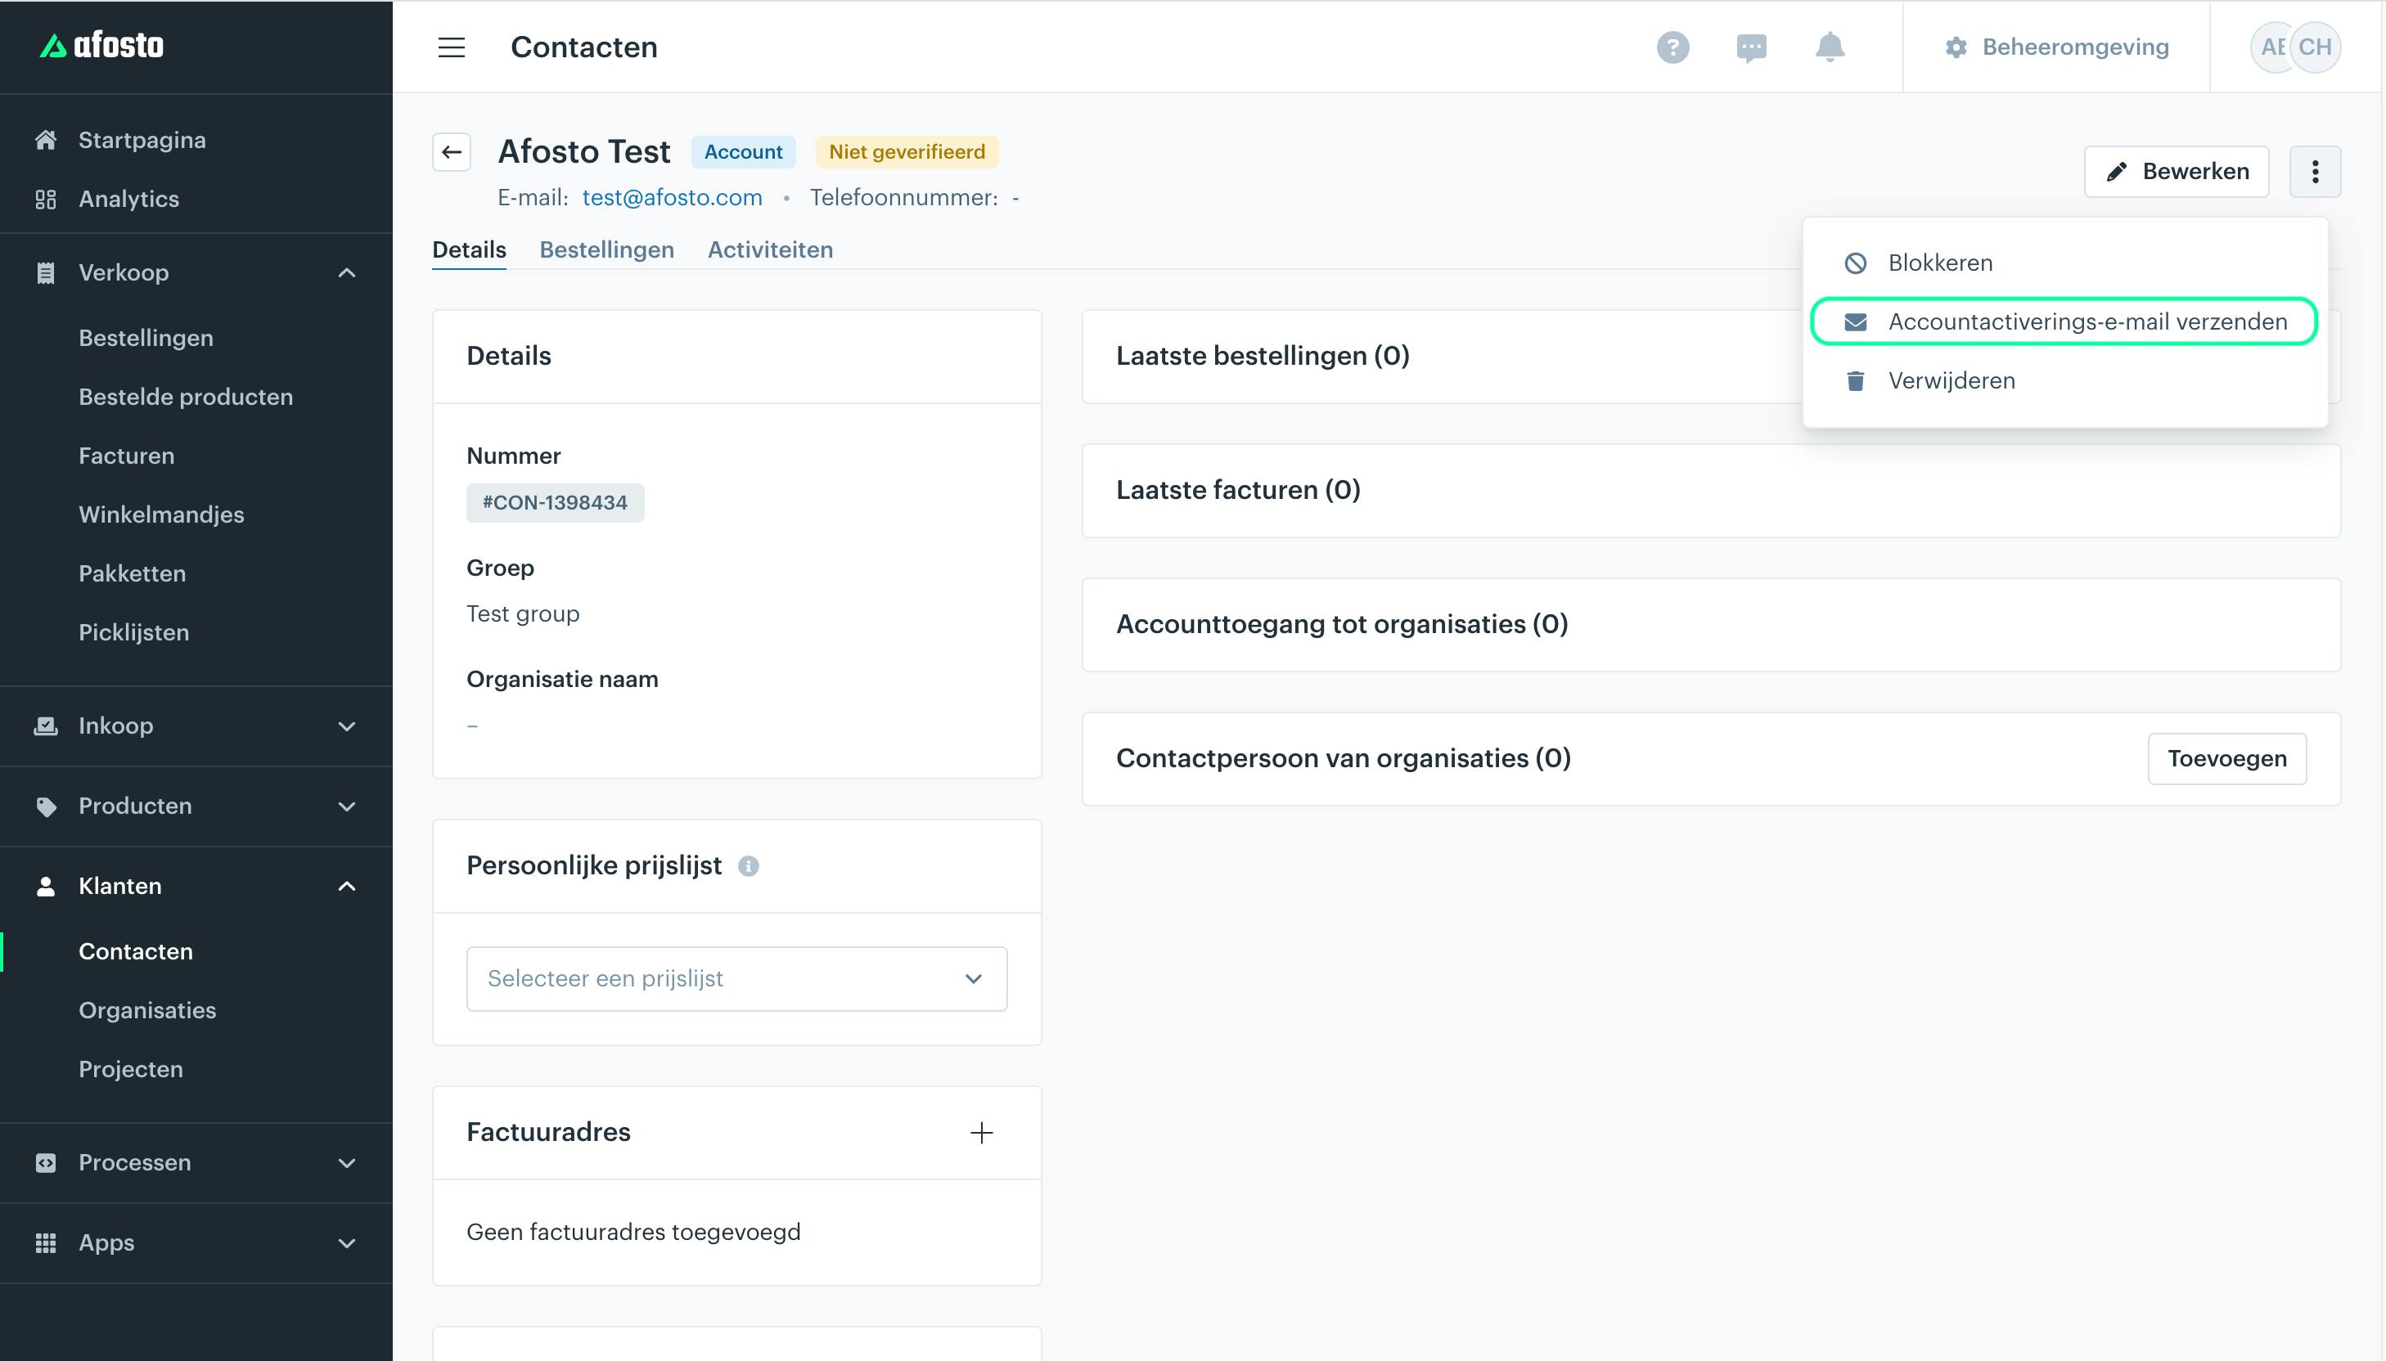This screenshot has height=1361, width=2386.
Task: Click the #CON-1398434 number badge
Action: (x=556, y=503)
